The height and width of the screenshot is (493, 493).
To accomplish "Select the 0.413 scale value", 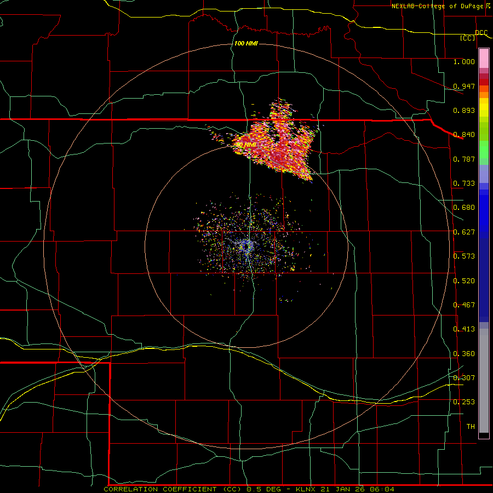I will click(464, 329).
